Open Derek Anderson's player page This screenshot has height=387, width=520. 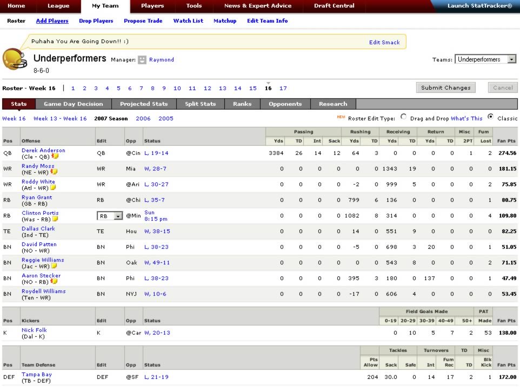point(43,150)
